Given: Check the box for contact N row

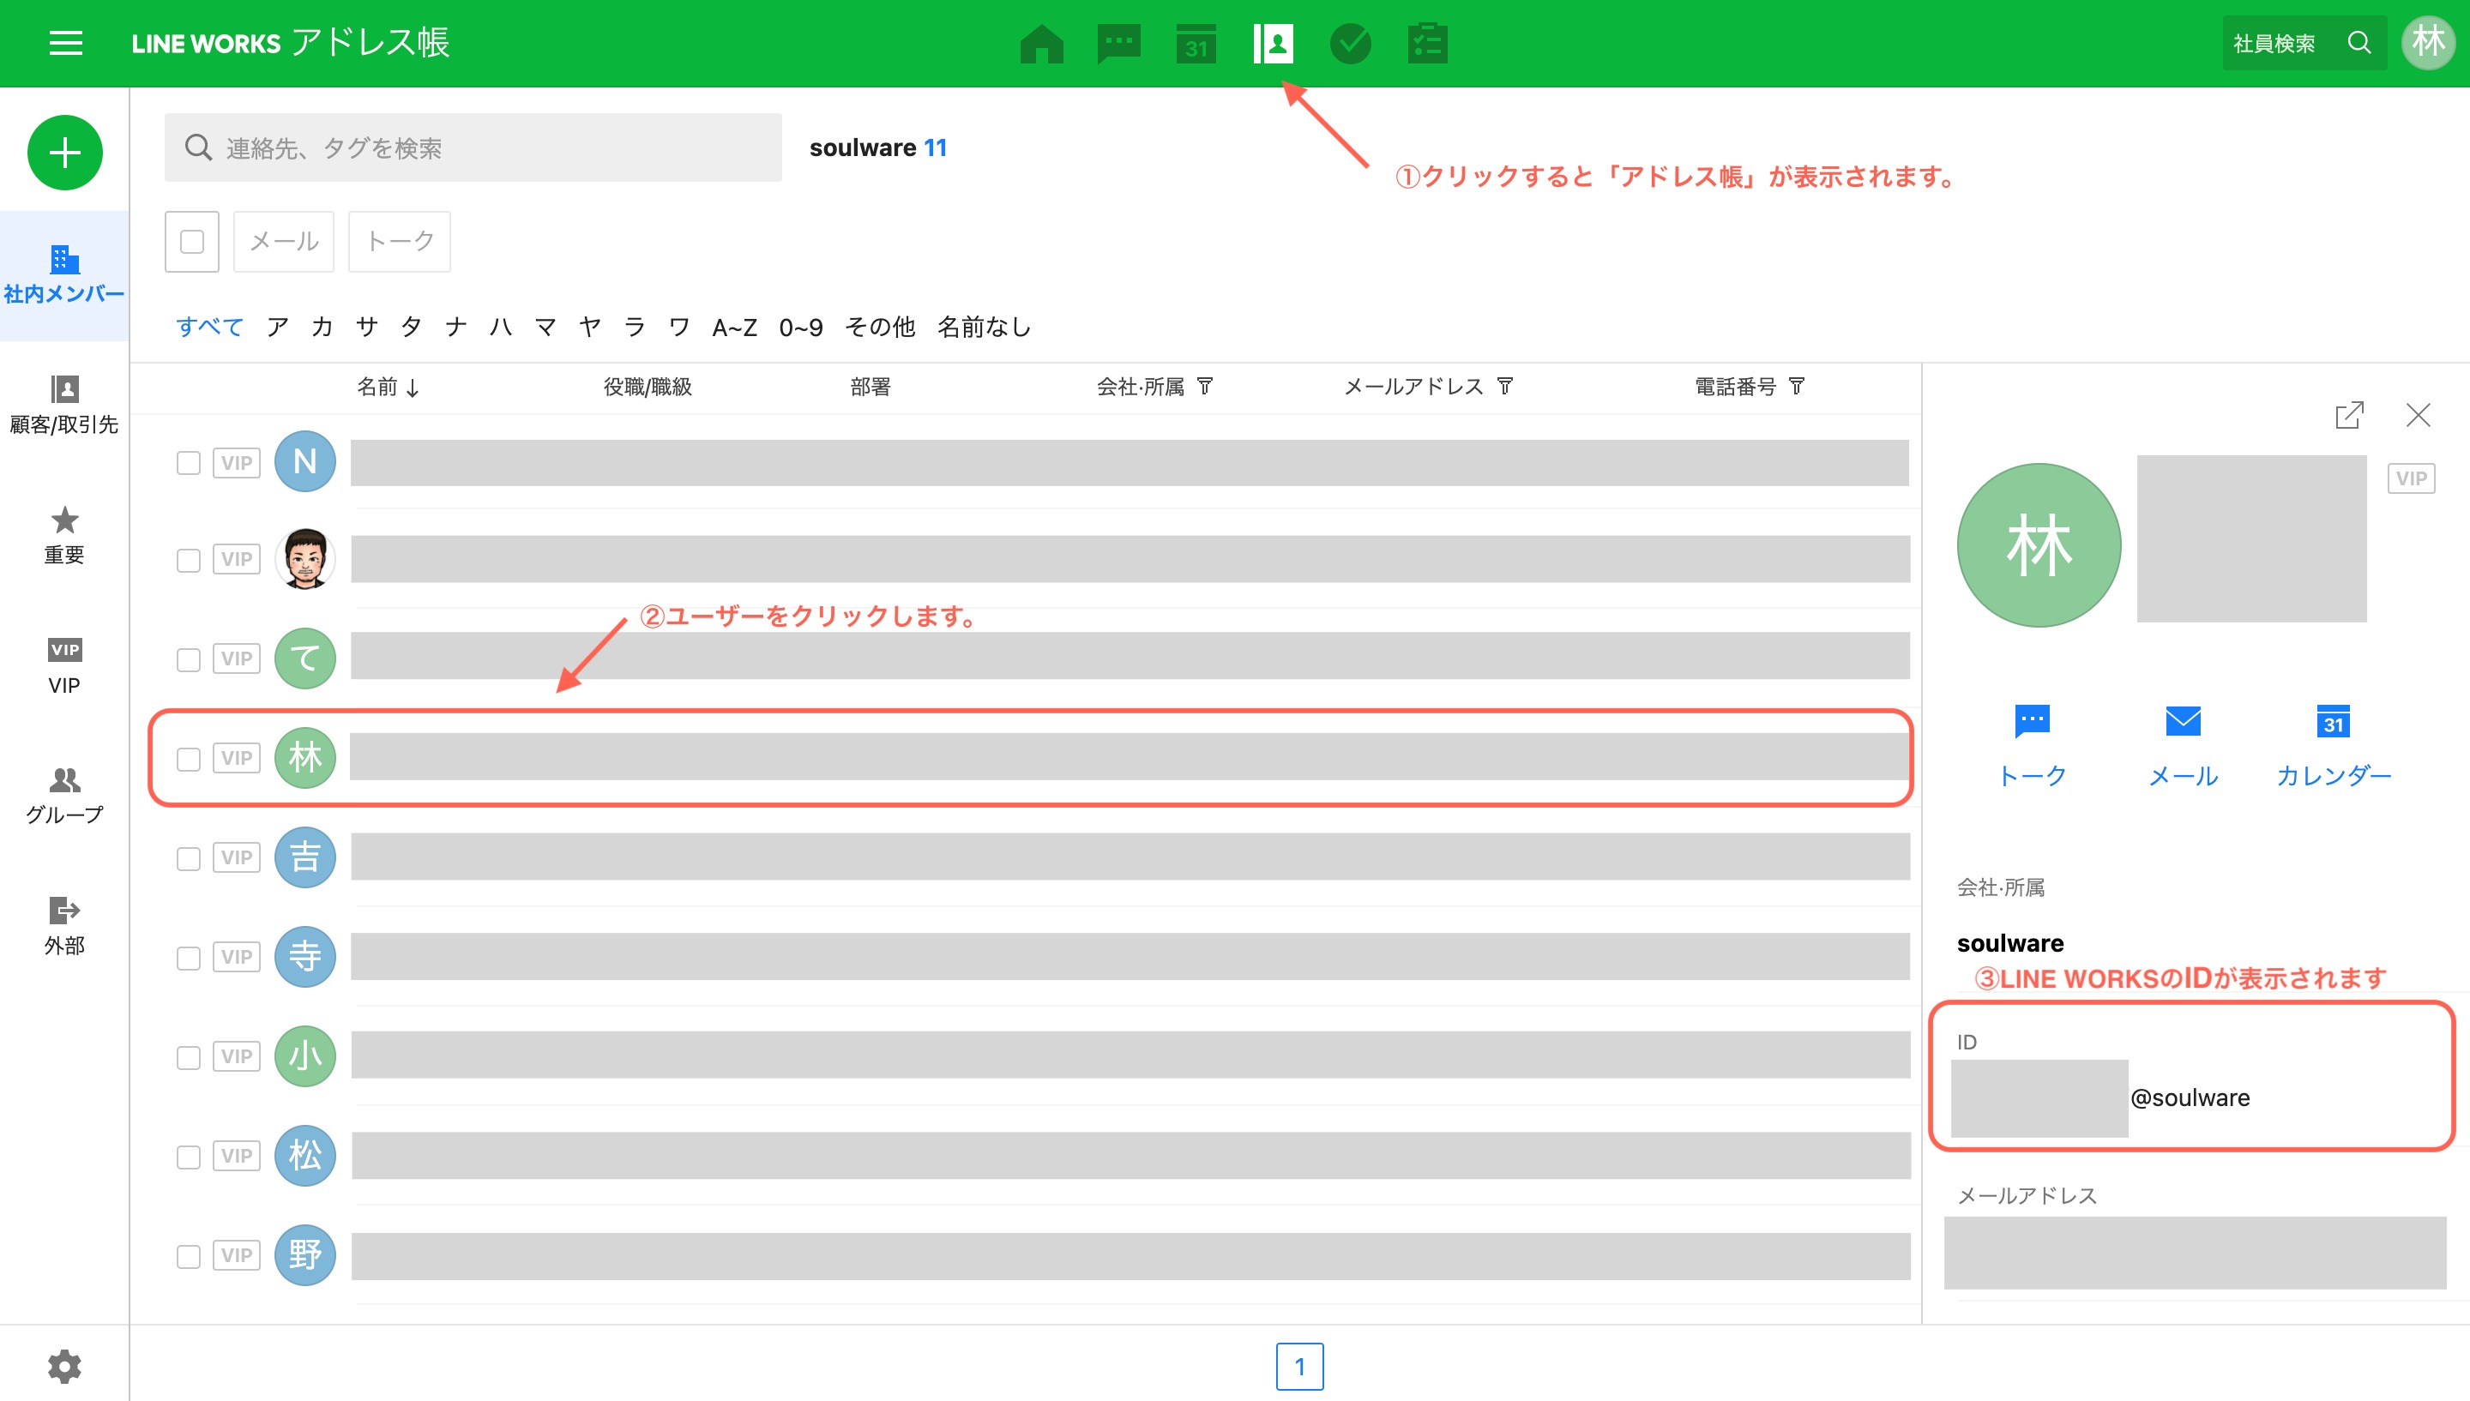Looking at the screenshot, I should pos(189,463).
